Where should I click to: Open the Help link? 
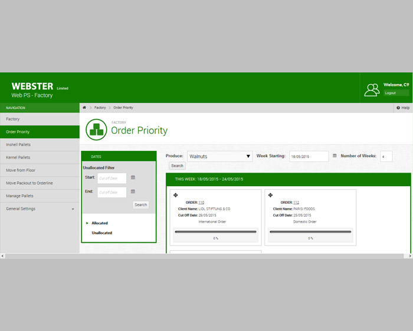point(403,108)
